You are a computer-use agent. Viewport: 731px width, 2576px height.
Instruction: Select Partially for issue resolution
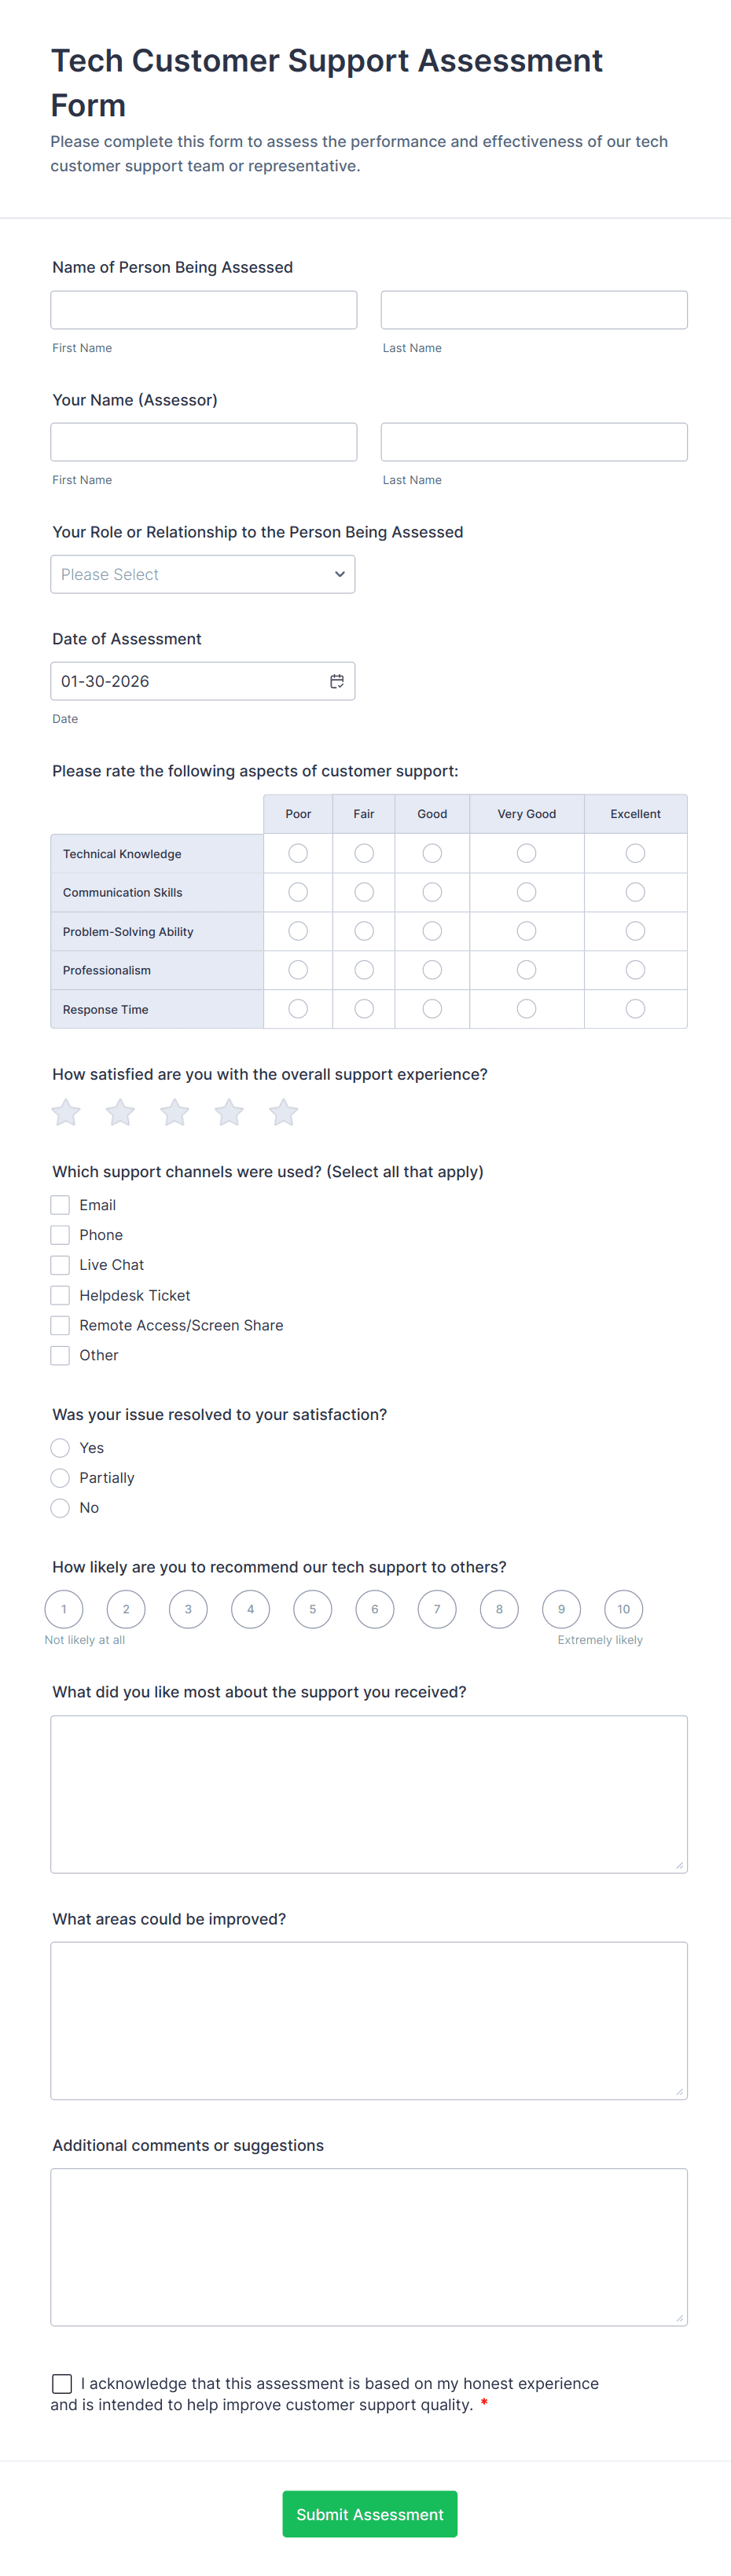coord(60,1478)
